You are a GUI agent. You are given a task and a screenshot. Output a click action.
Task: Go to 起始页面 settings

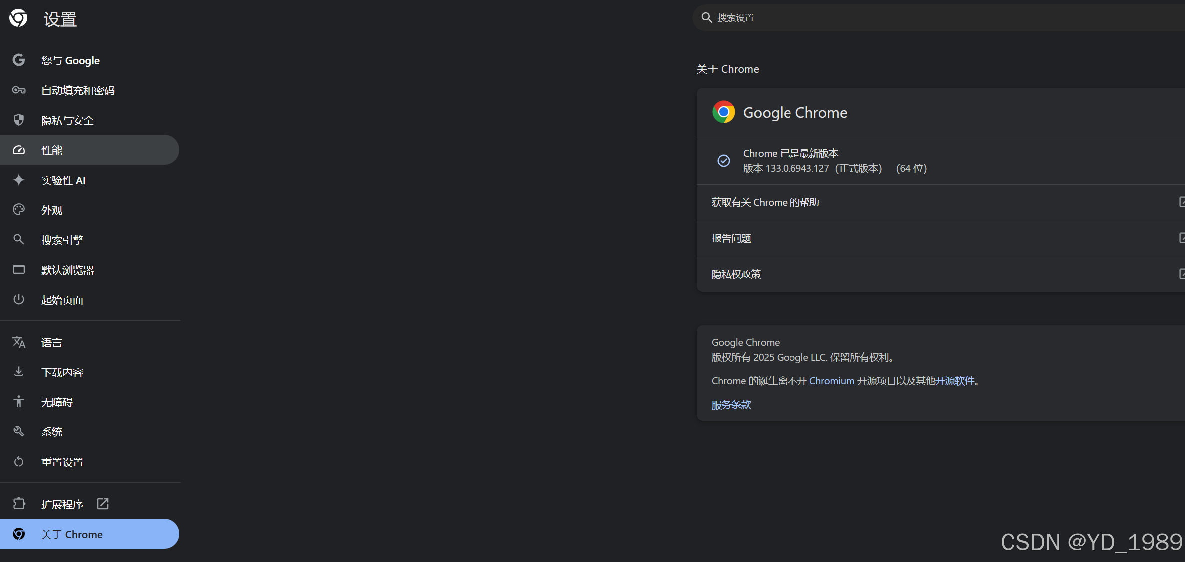coord(89,300)
